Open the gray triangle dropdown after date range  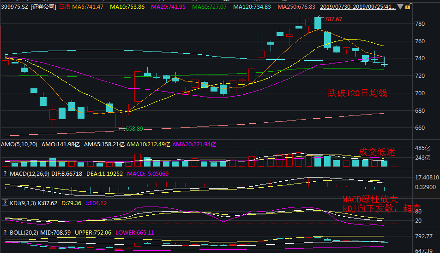(400, 7)
